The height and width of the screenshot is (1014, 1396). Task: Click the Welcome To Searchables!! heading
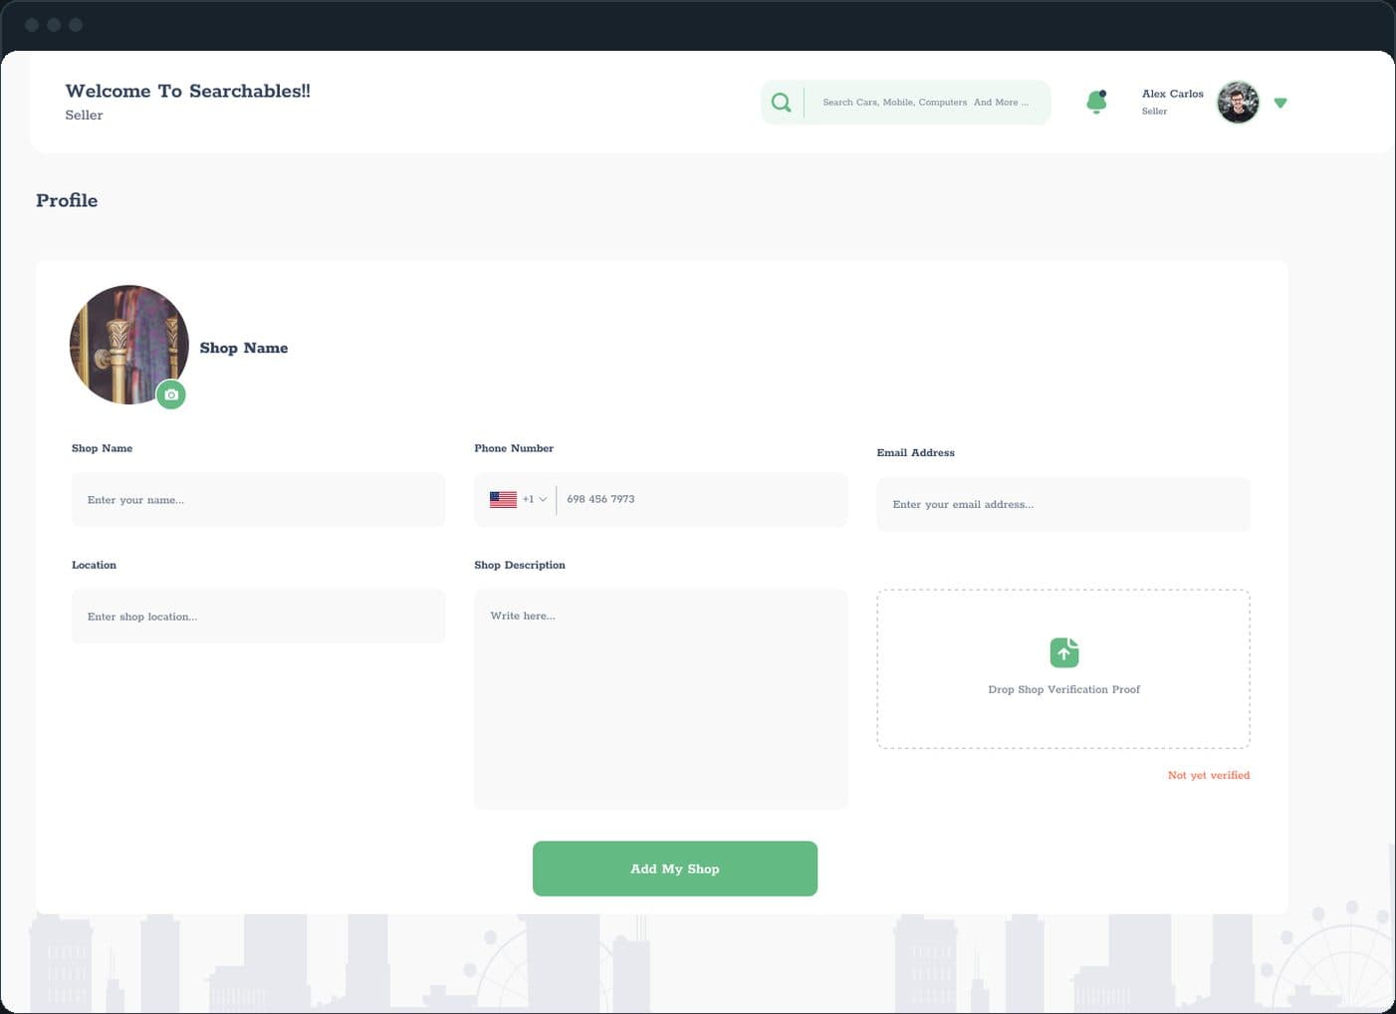[x=188, y=91]
